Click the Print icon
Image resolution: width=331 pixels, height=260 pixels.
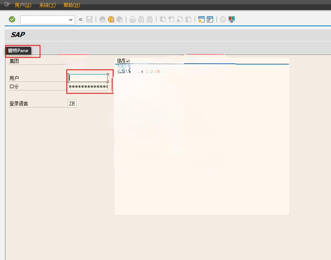point(133,19)
